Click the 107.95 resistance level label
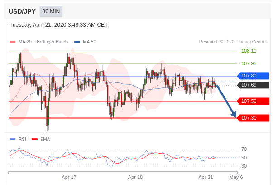The height and width of the screenshot is (188, 273). point(249,63)
